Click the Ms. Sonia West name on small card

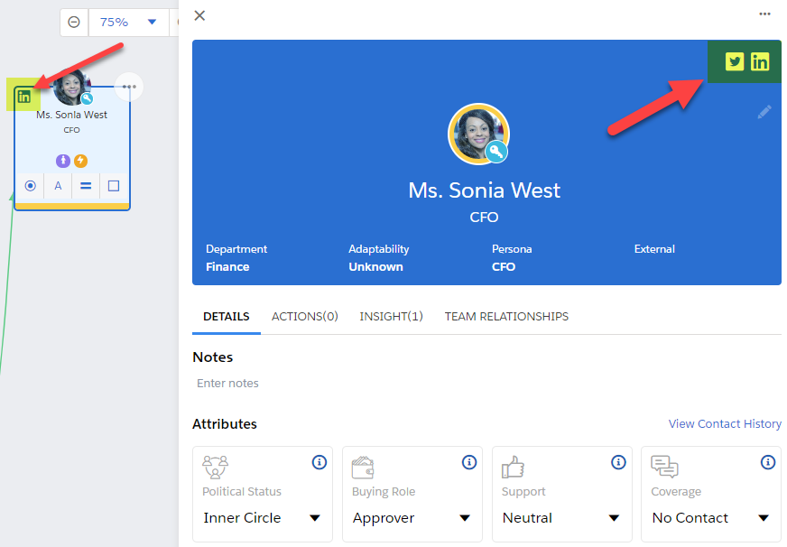pyautogui.click(x=71, y=115)
